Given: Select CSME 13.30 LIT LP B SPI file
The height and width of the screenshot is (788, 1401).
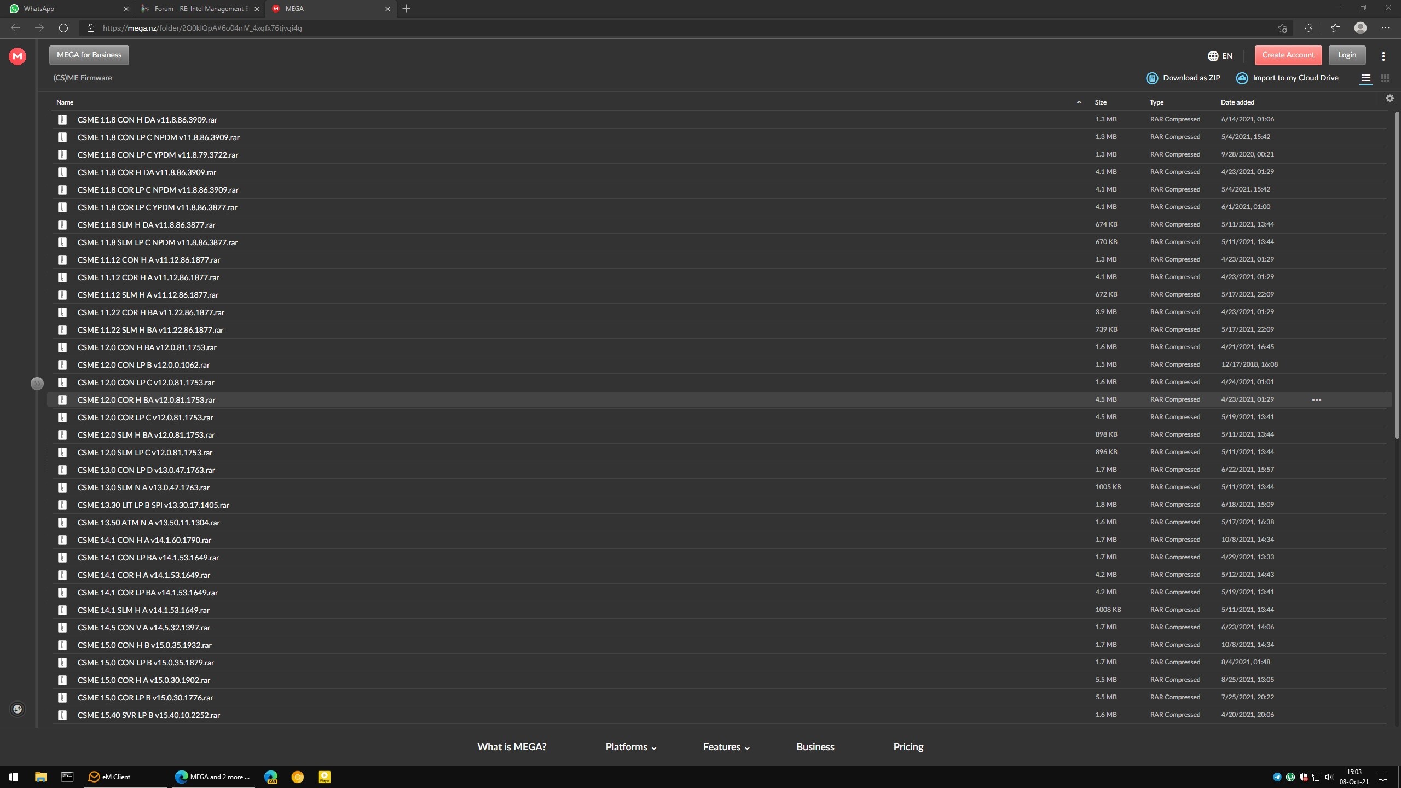Looking at the screenshot, I should pyautogui.click(x=719, y=505).
